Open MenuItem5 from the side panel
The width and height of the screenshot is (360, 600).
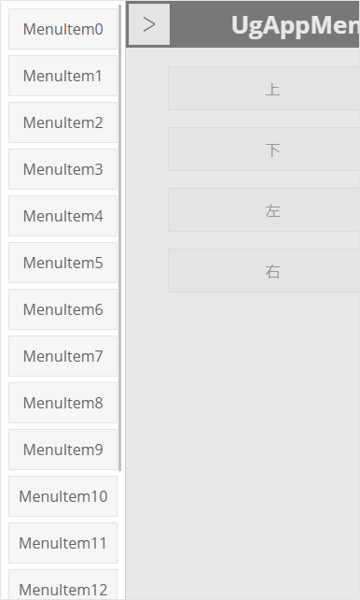coord(63,263)
